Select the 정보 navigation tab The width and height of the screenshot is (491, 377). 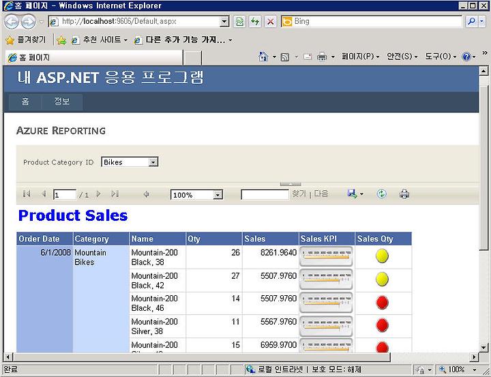pyautogui.click(x=62, y=102)
